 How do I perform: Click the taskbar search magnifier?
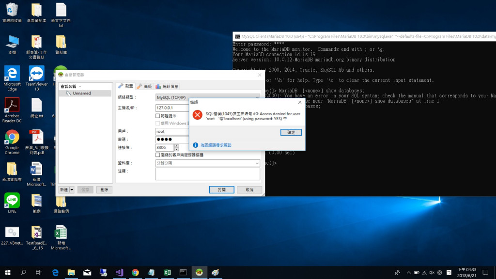(23, 272)
